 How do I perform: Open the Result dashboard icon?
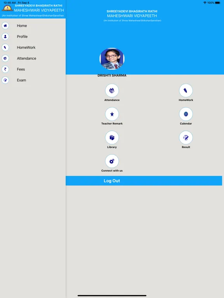(x=186, y=138)
